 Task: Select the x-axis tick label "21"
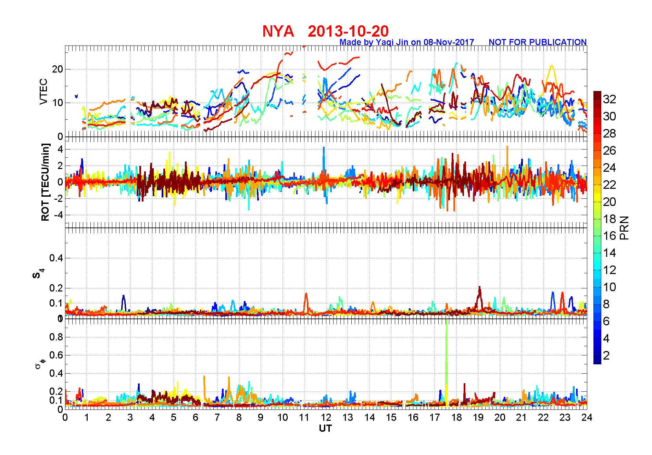click(522, 417)
